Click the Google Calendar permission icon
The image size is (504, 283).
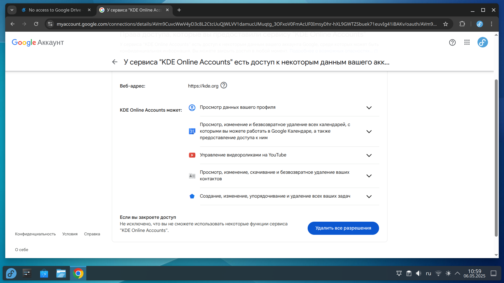point(192,131)
